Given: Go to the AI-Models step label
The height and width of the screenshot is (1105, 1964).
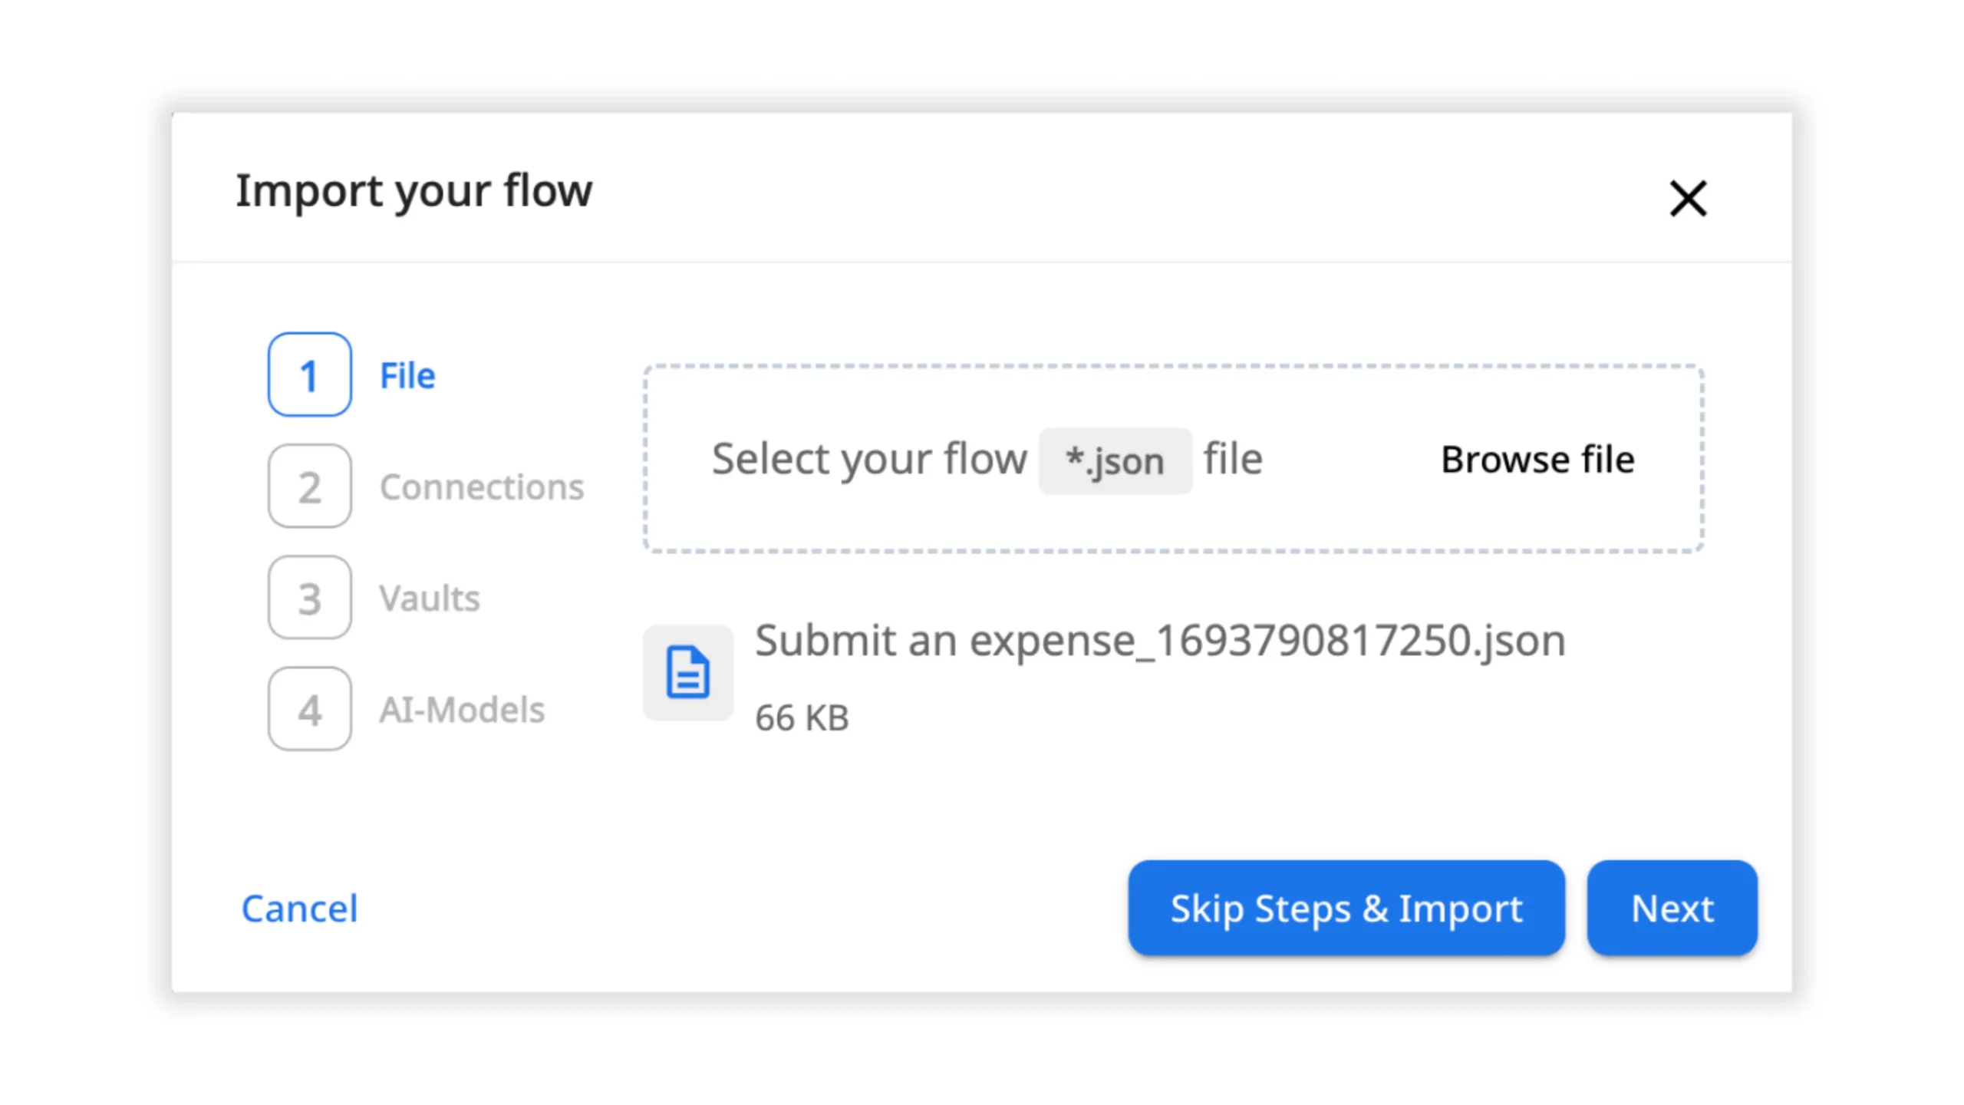Looking at the screenshot, I should pos(462,709).
